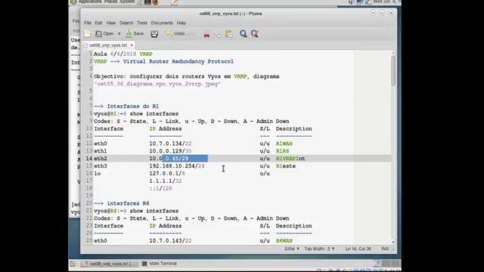The image size is (484, 272).
Task: Create a new document with the New icon
Action: point(88,33)
